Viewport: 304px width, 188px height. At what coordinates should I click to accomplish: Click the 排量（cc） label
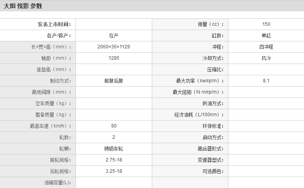pos(212,24)
